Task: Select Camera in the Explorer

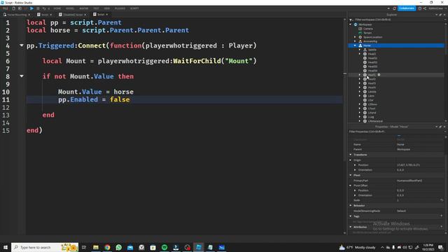Action: coord(368,29)
